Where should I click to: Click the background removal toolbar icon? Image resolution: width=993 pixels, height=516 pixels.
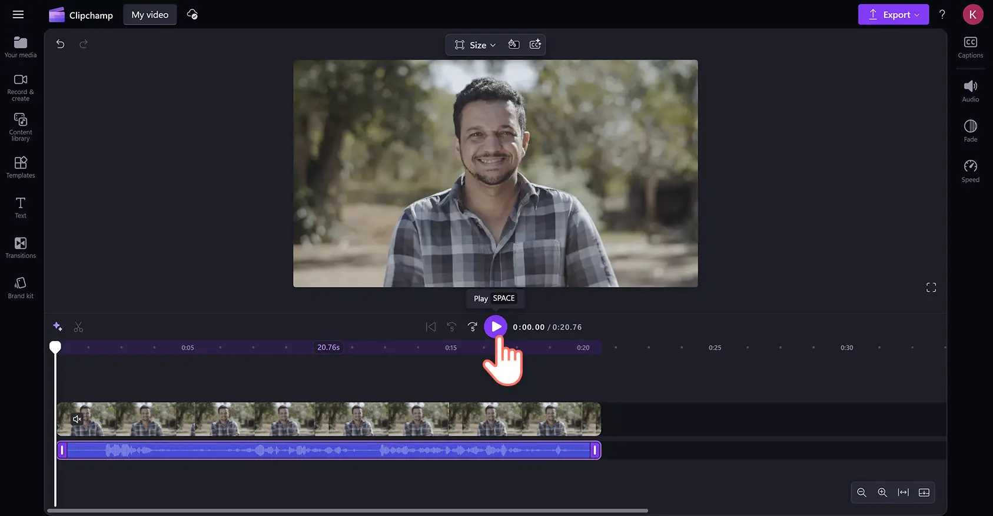pos(514,45)
